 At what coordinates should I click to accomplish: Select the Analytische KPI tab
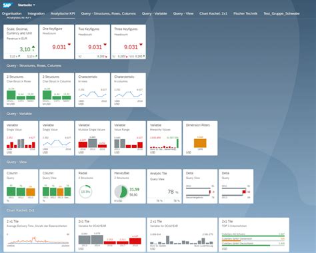(63, 13)
